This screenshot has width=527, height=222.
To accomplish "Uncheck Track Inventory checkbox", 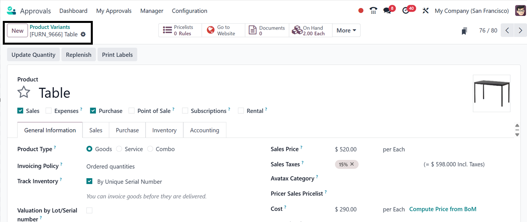I will point(90,182).
